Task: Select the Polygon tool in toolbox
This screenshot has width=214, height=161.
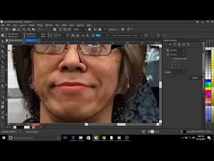Action: click(x=3, y=80)
